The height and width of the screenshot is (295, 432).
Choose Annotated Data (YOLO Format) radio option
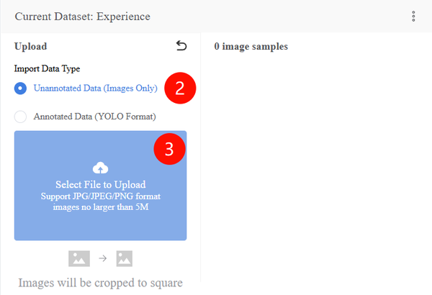pos(20,117)
